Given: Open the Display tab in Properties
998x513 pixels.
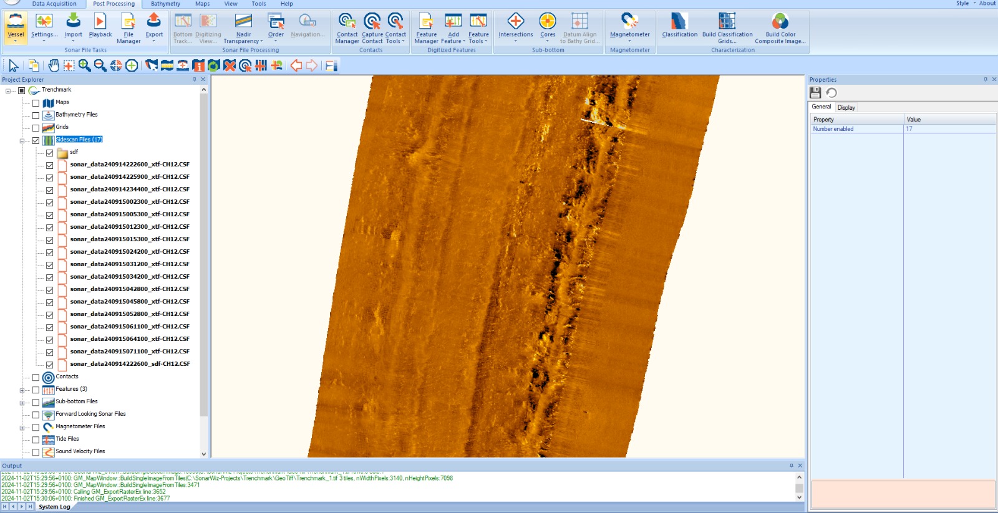Looking at the screenshot, I should click(846, 107).
